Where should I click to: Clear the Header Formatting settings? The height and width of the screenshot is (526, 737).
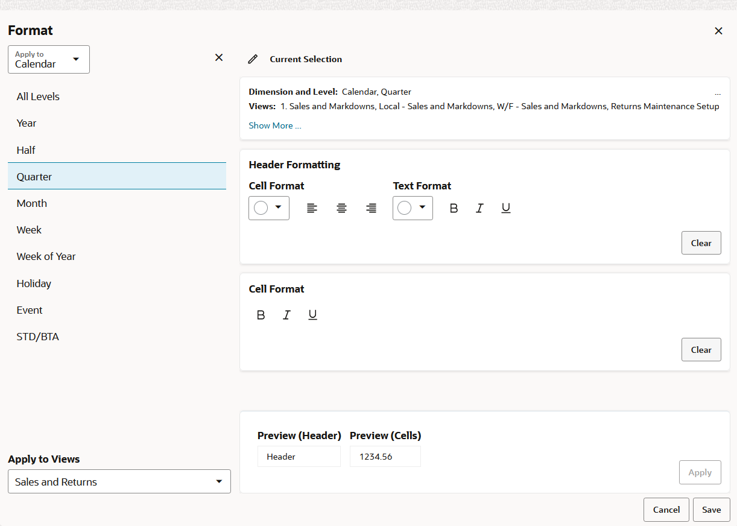701,243
